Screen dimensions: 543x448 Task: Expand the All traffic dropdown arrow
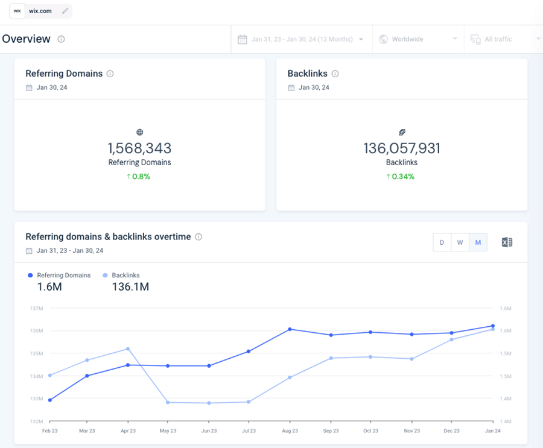tap(538, 39)
